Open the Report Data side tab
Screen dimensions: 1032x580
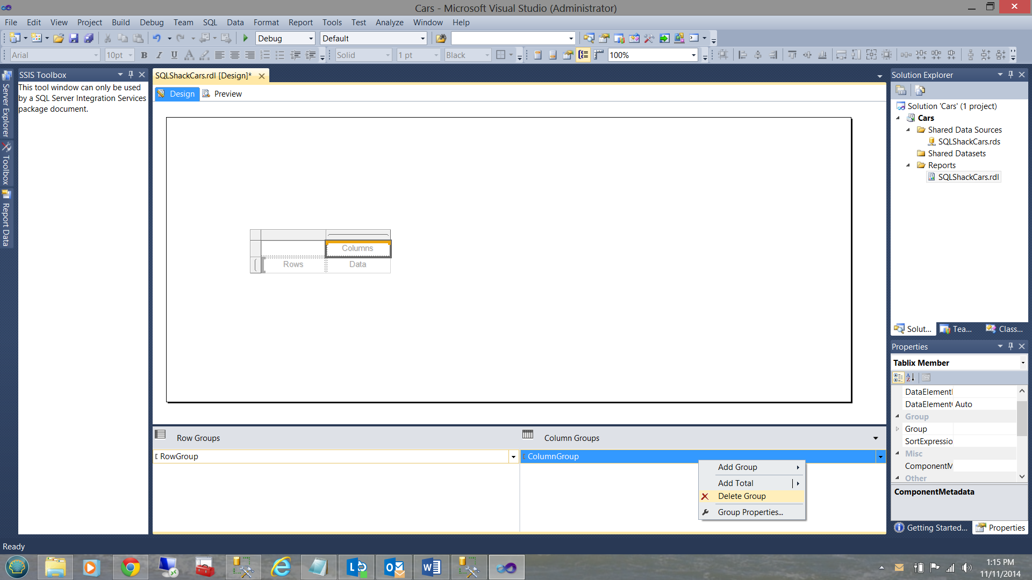click(x=6, y=219)
